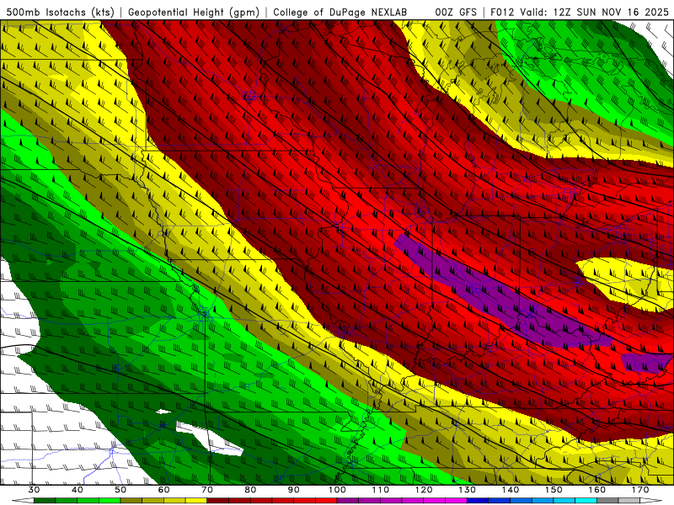Click the legend value "160"

click(597, 490)
